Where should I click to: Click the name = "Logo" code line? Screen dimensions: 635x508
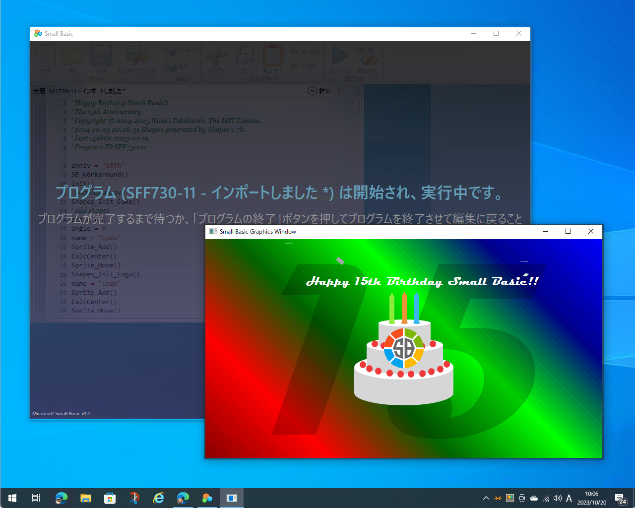[x=96, y=284]
